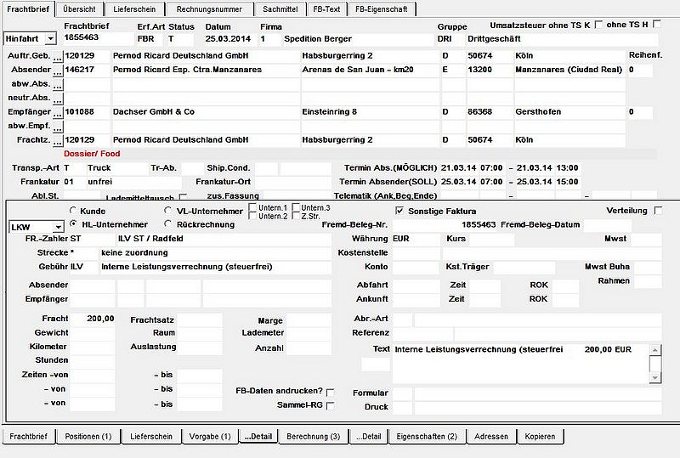The image size is (680, 458).
Task: Expand the LKW dropdown
Action: point(58,227)
